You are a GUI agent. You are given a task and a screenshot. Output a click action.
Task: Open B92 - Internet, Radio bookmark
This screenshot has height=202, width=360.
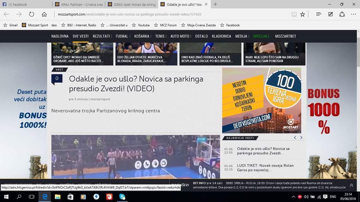pos(79,25)
